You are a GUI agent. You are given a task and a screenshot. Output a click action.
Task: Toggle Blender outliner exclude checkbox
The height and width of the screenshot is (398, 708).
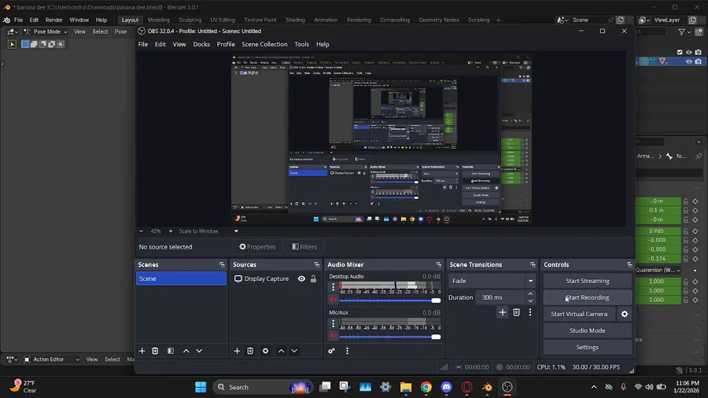(680, 53)
